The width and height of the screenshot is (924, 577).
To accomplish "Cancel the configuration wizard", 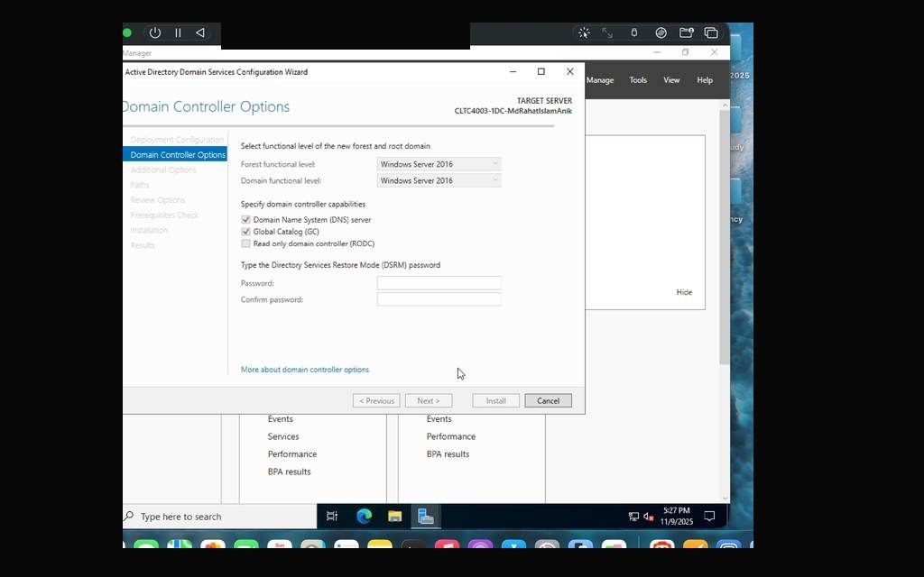I will click(x=548, y=401).
